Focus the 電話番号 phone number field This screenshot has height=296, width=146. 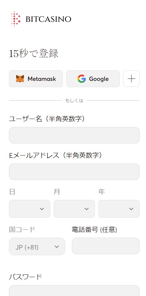(x=106, y=246)
